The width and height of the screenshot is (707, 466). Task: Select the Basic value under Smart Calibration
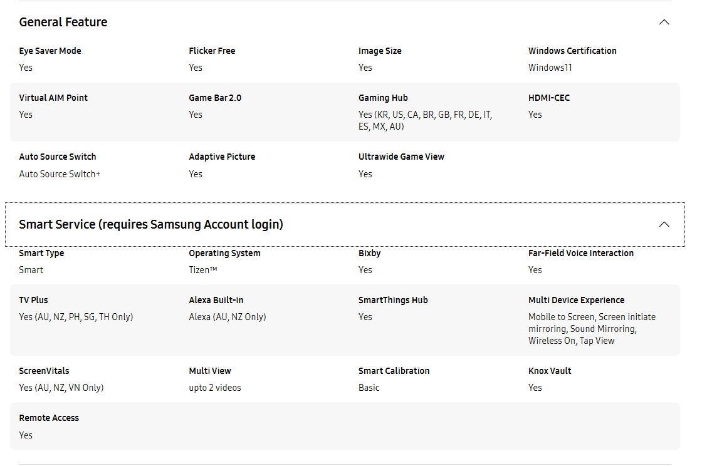coord(369,388)
